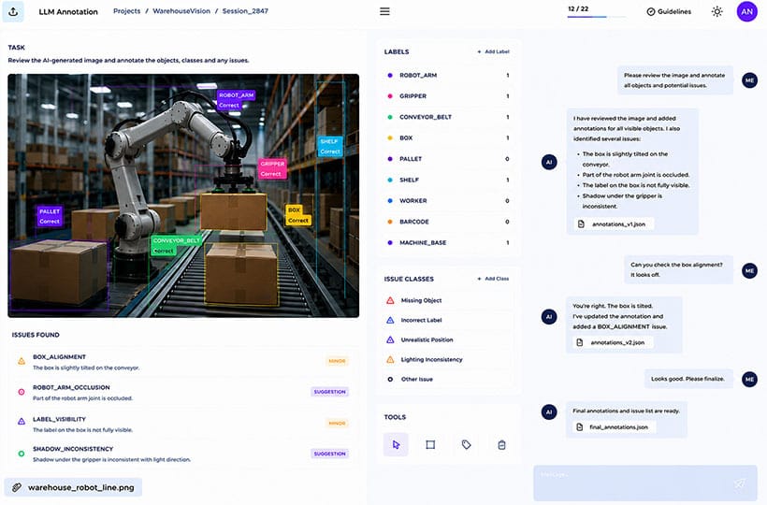Screen dimensions: 767x505
Task: Click the CONVEYOR_BELT annotation tag on image
Action: click(176, 245)
